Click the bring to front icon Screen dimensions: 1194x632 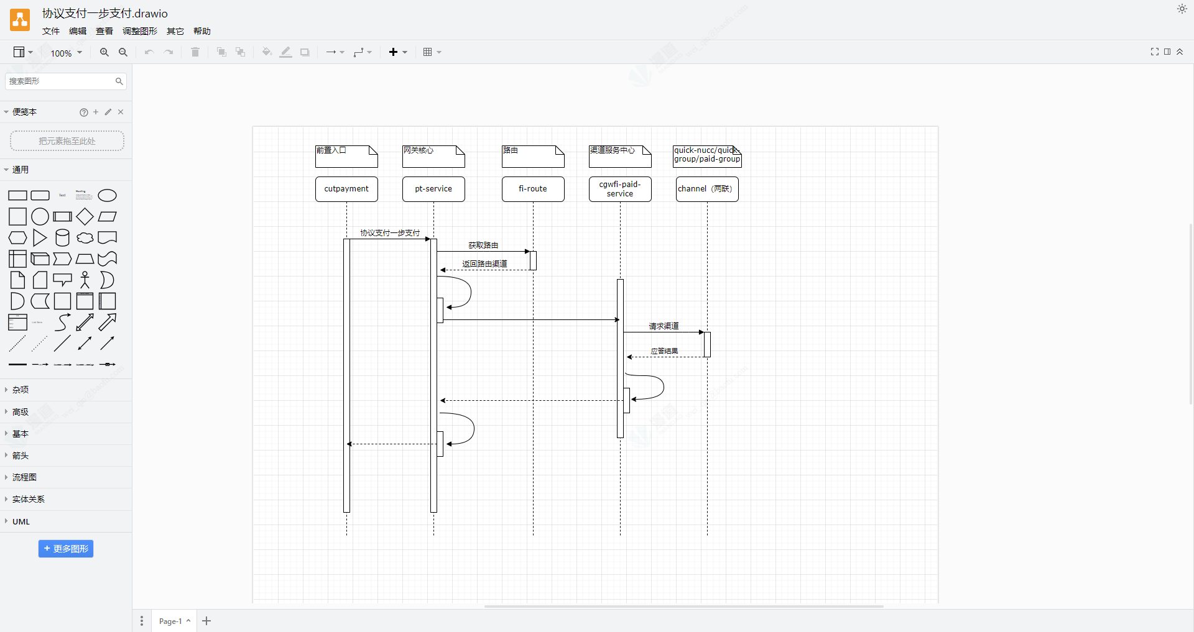[221, 52]
